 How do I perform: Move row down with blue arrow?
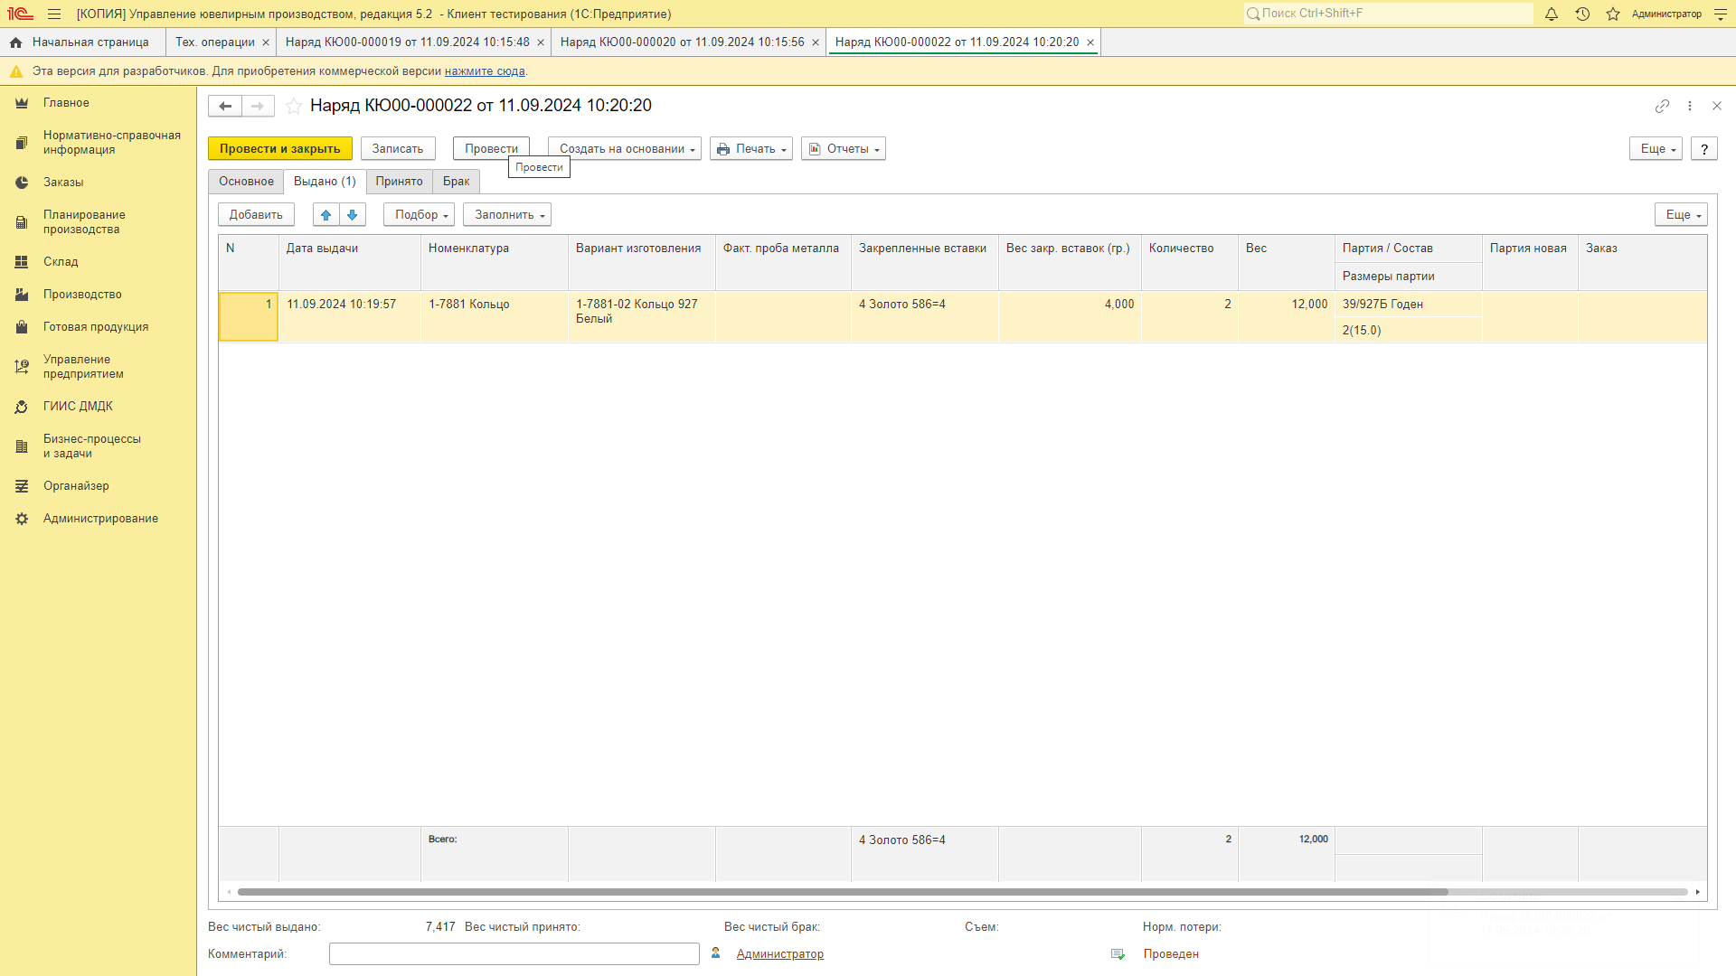(x=353, y=214)
